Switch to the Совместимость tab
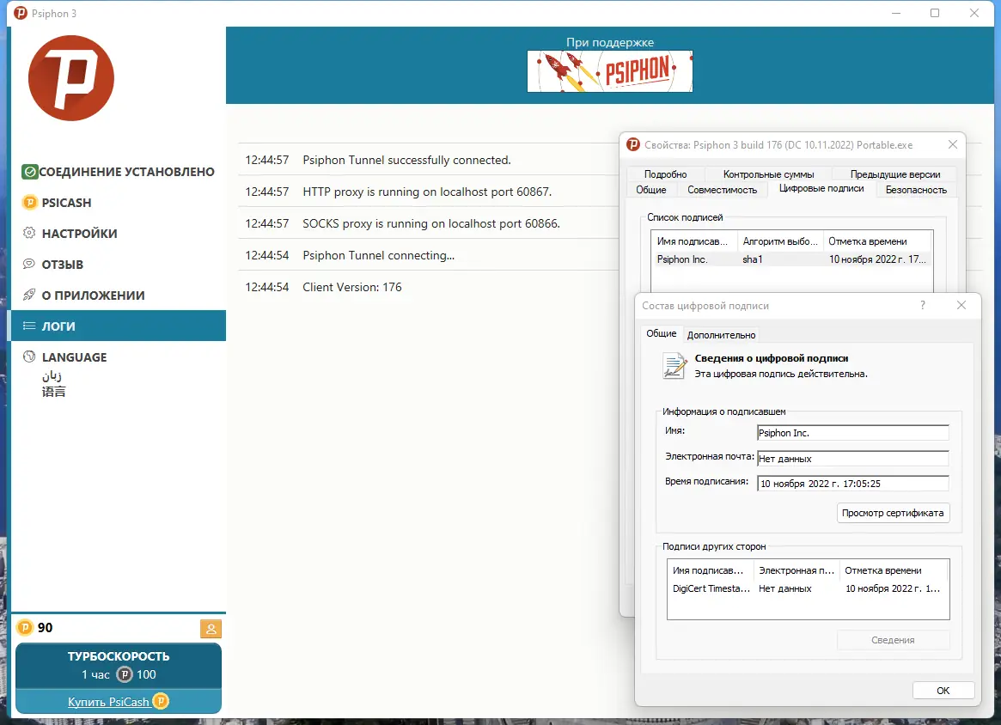Image resolution: width=1001 pixels, height=725 pixels. click(x=722, y=190)
